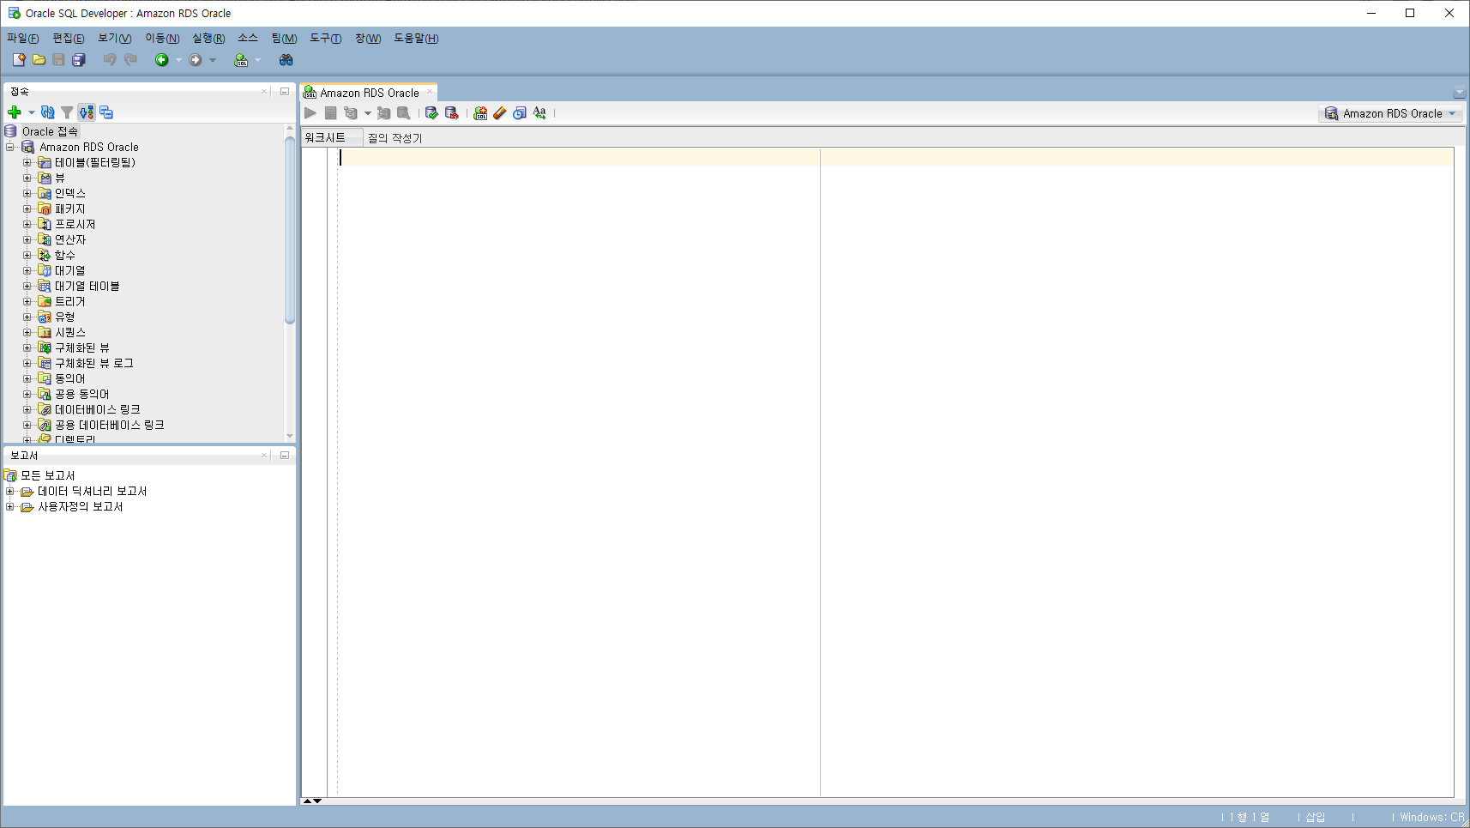
Task: Minimize the 접속 panel
Action: [285, 92]
